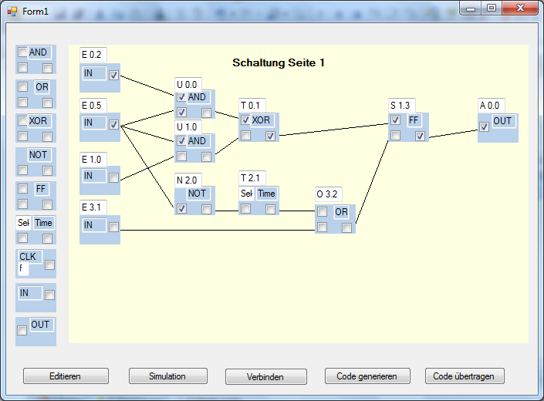Click the IN label under E 0.5

click(93, 123)
